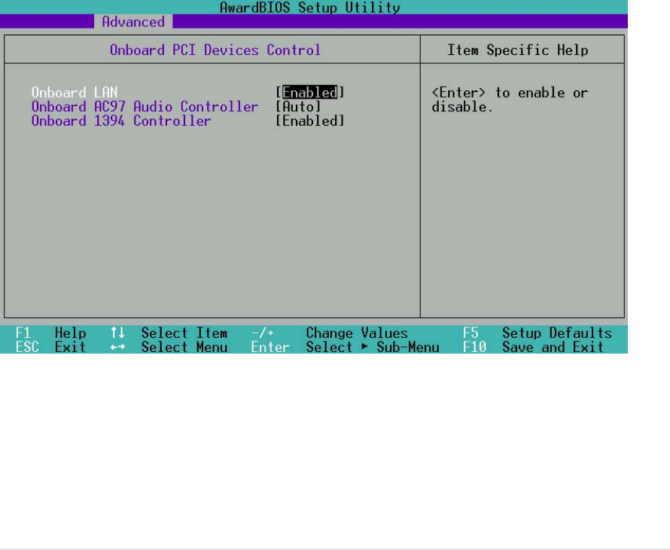Click the Setup Defaults legend text
This screenshot has height=550, width=670.
[x=557, y=333]
